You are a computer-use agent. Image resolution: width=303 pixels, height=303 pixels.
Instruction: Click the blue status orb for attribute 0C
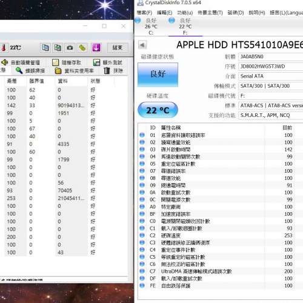click(x=142, y=199)
